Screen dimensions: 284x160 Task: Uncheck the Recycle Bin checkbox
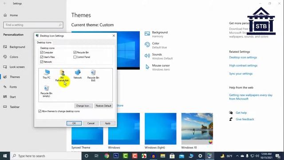[x=75, y=52]
